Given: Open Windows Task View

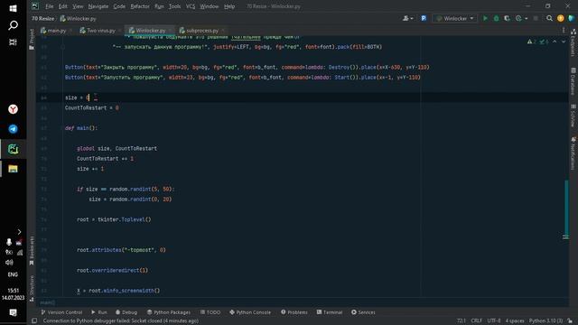Looking at the screenshot, I should [x=13, y=42].
